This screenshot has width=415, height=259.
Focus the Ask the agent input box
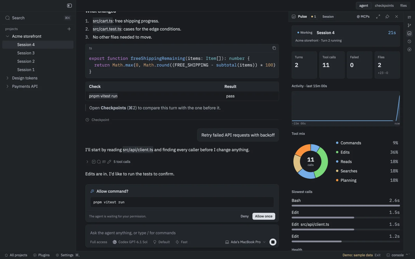[x=182, y=233]
